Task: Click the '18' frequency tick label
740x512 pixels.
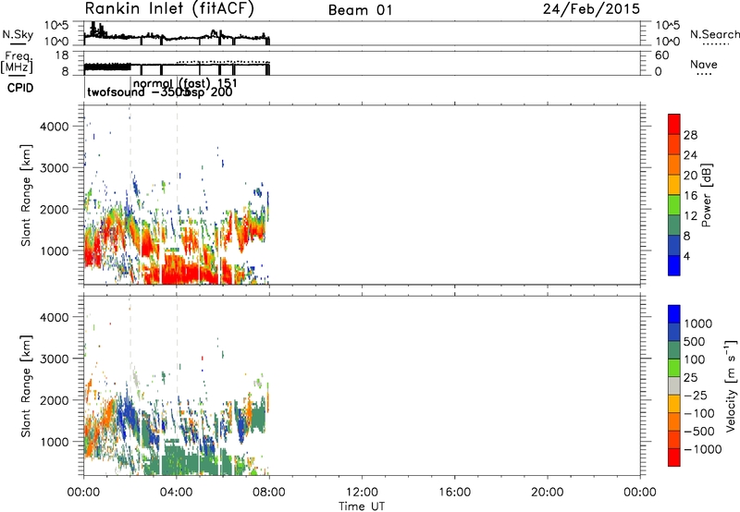Action: [62, 55]
